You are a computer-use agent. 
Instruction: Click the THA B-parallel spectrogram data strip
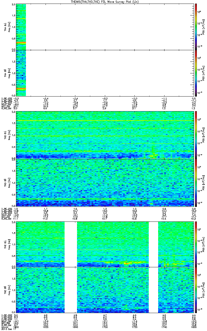(x=21, y=73)
